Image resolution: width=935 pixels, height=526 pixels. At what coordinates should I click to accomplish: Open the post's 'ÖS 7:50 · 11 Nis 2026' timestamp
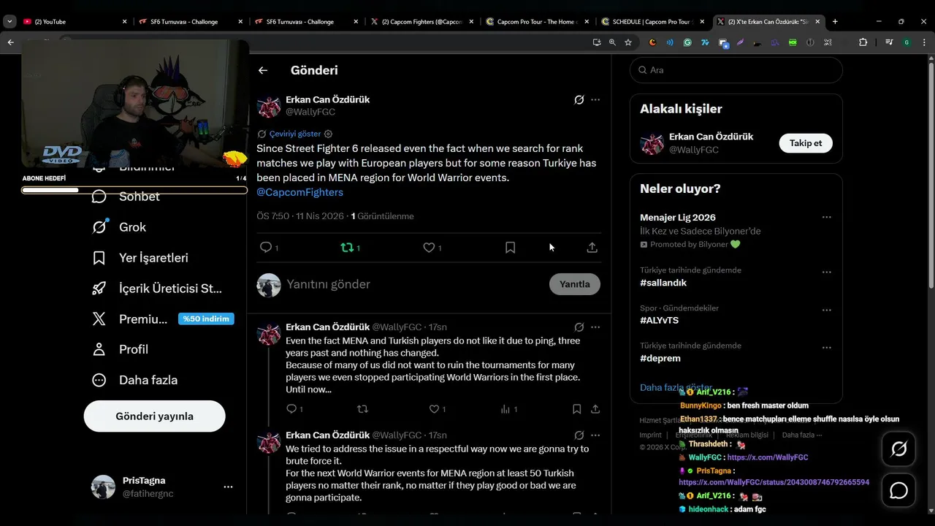tap(301, 216)
